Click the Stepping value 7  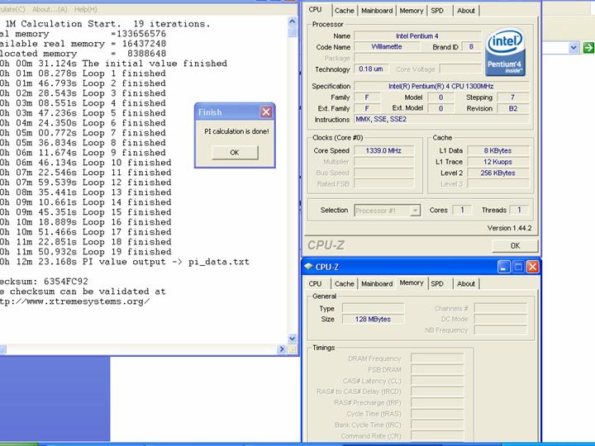[x=513, y=97]
